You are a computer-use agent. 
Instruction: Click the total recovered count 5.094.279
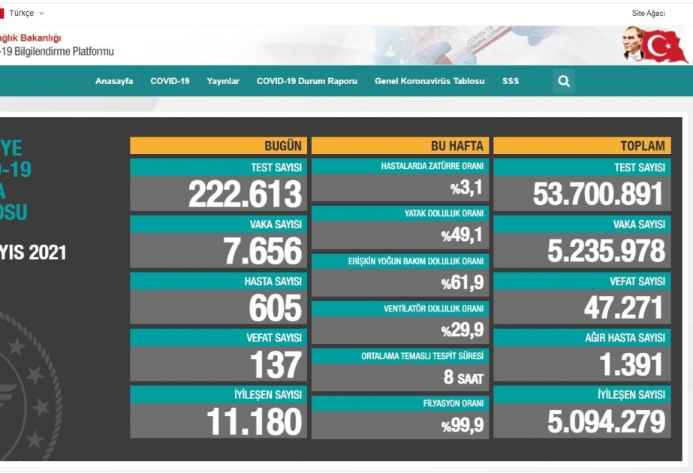pos(606,421)
